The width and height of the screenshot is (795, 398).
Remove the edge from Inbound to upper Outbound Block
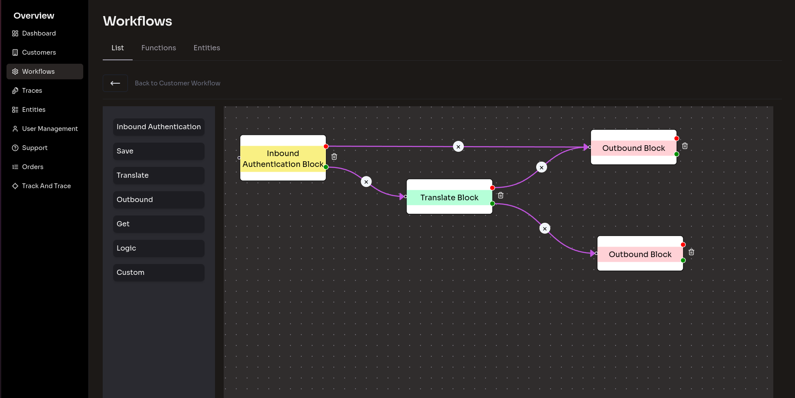point(458,147)
